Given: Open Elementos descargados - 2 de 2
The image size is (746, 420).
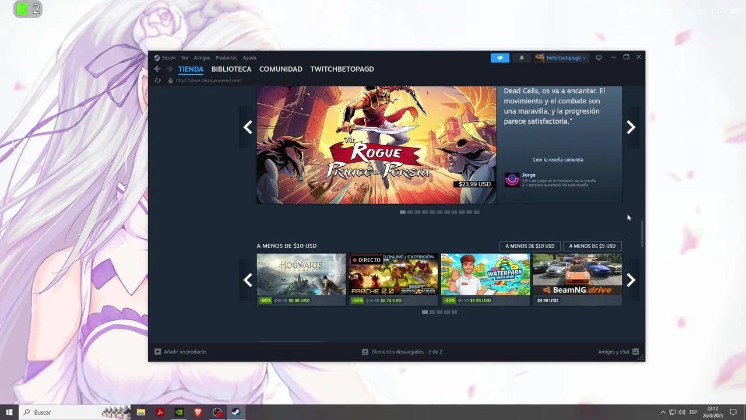Looking at the screenshot, I should point(407,352).
